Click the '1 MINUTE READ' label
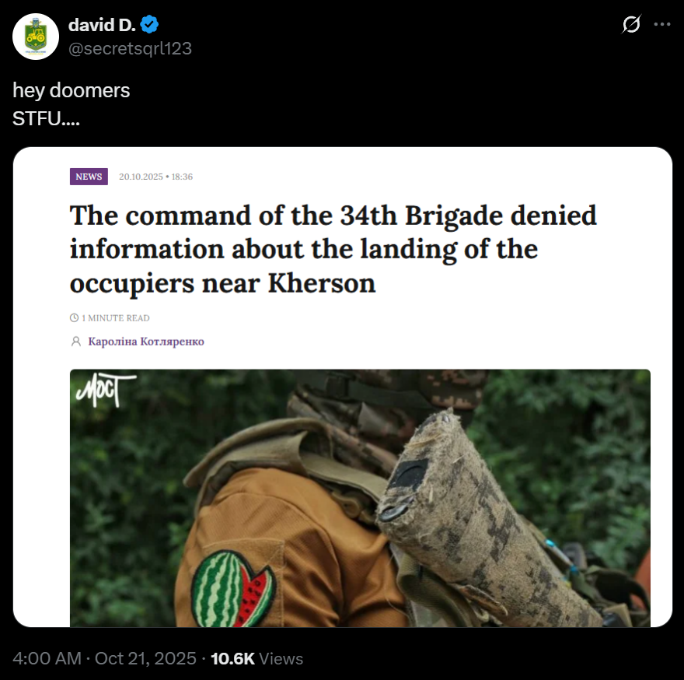684x680 pixels. pos(116,318)
